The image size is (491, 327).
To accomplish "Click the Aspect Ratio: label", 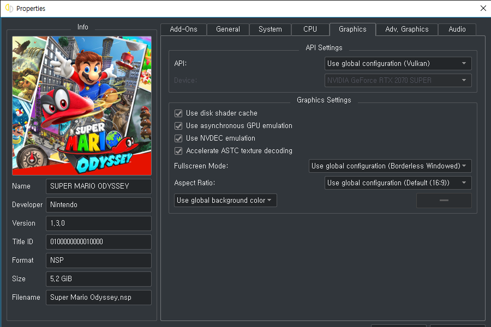I will (194, 183).
